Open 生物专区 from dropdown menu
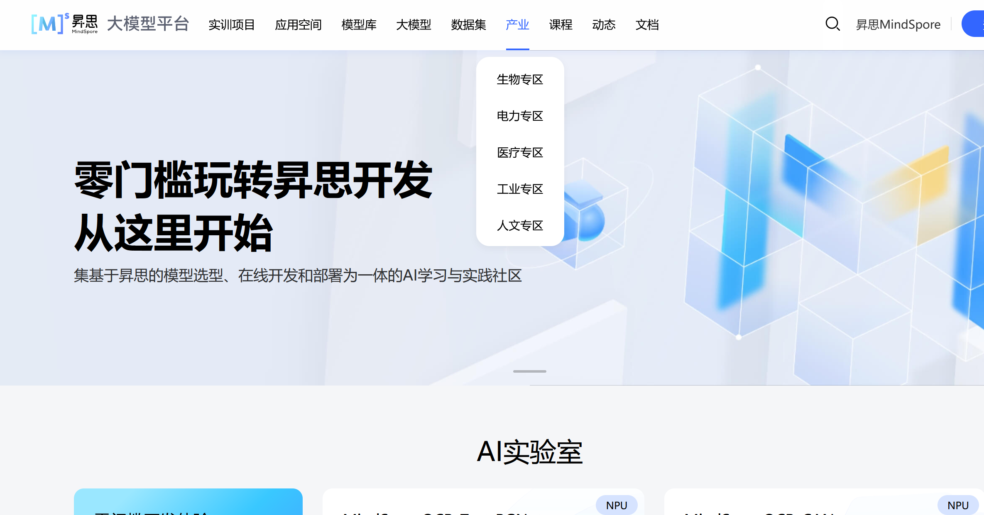Image resolution: width=984 pixels, height=515 pixels. pyautogui.click(x=520, y=79)
